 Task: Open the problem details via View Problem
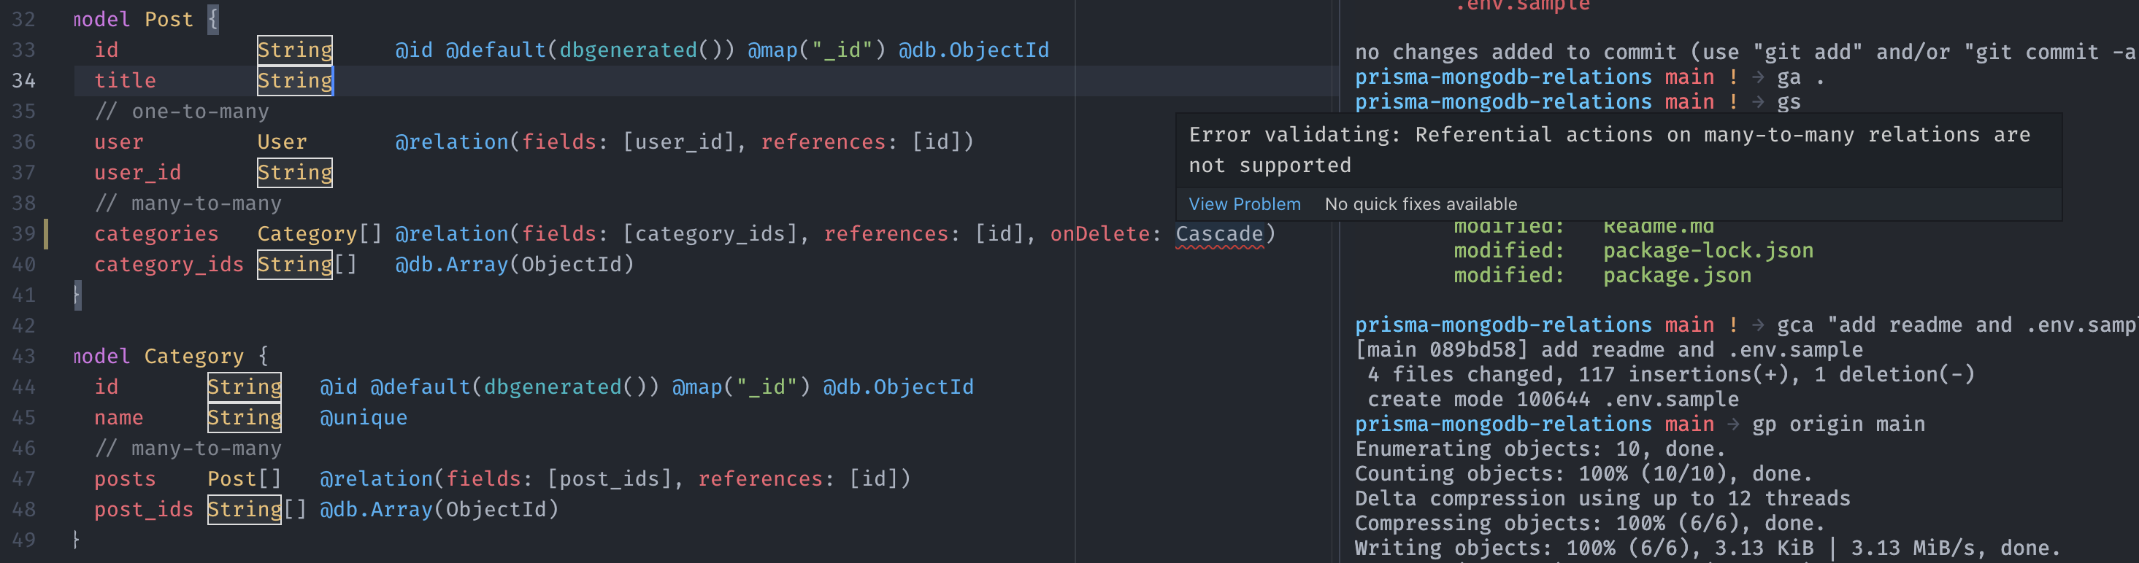click(x=1244, y=204)
